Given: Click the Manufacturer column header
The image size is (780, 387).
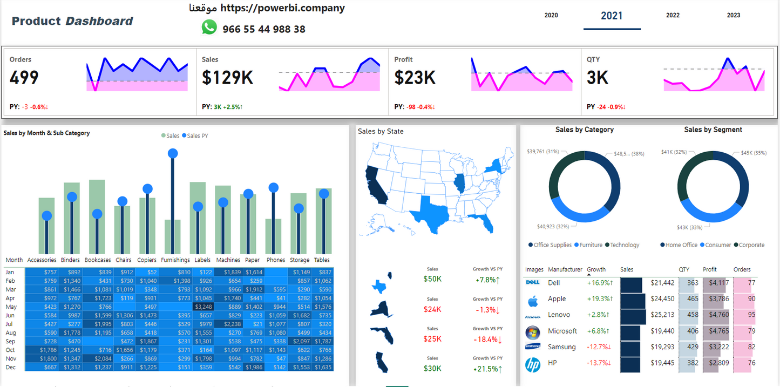Looking at the screenshot, I should coord(565,269).
